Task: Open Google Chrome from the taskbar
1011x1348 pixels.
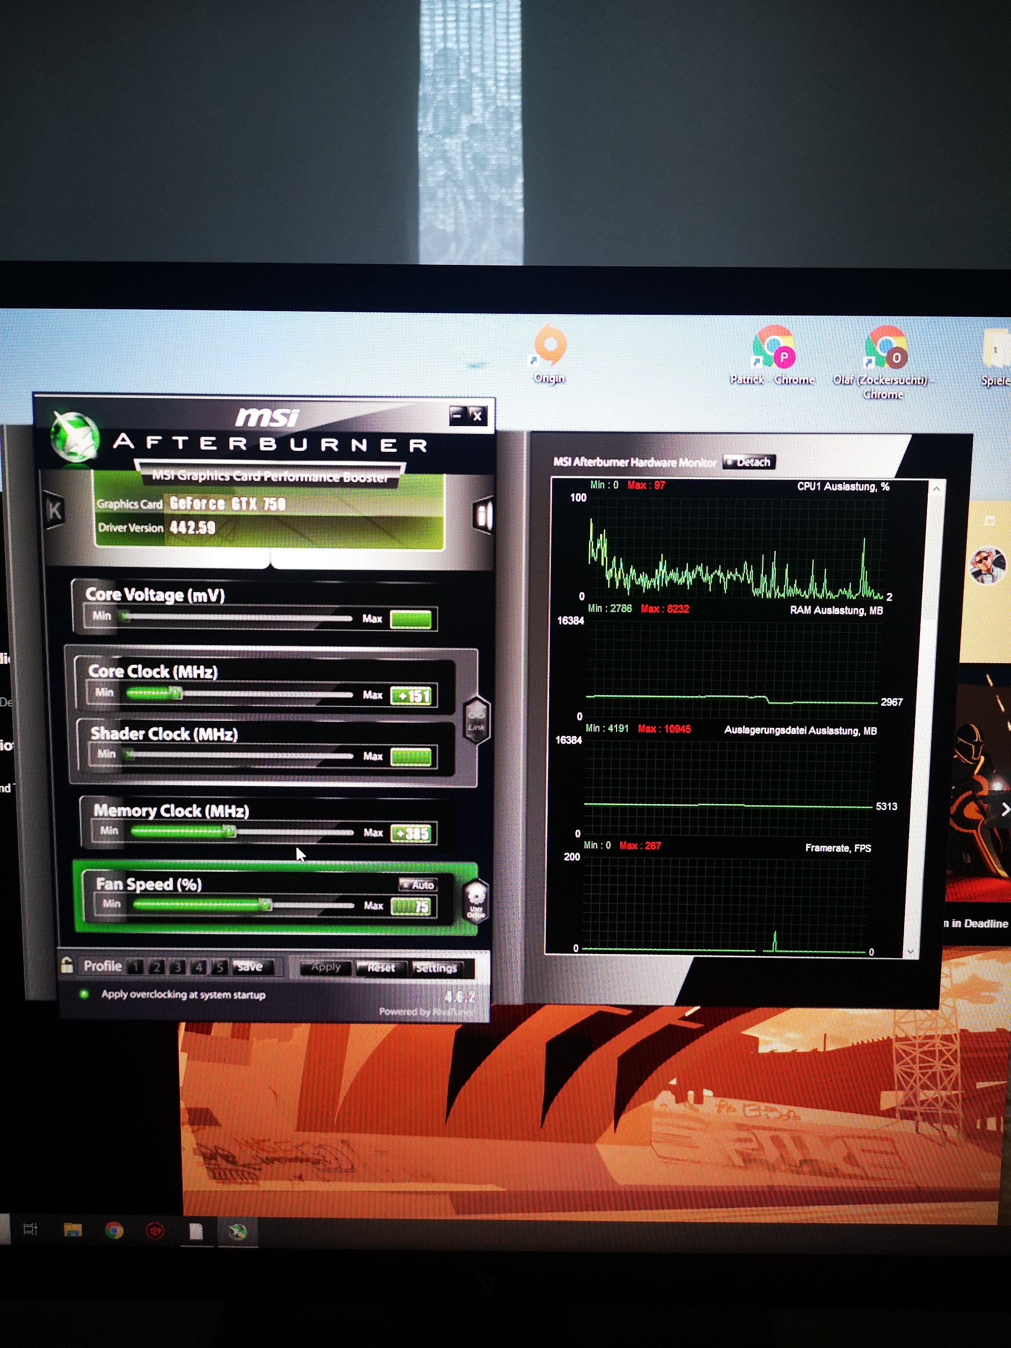Action: (114, 1231)
